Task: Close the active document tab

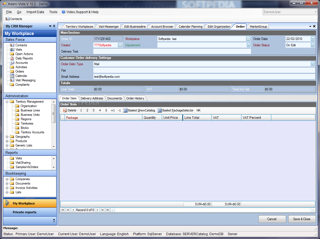Action: click(x=314, y=26)
